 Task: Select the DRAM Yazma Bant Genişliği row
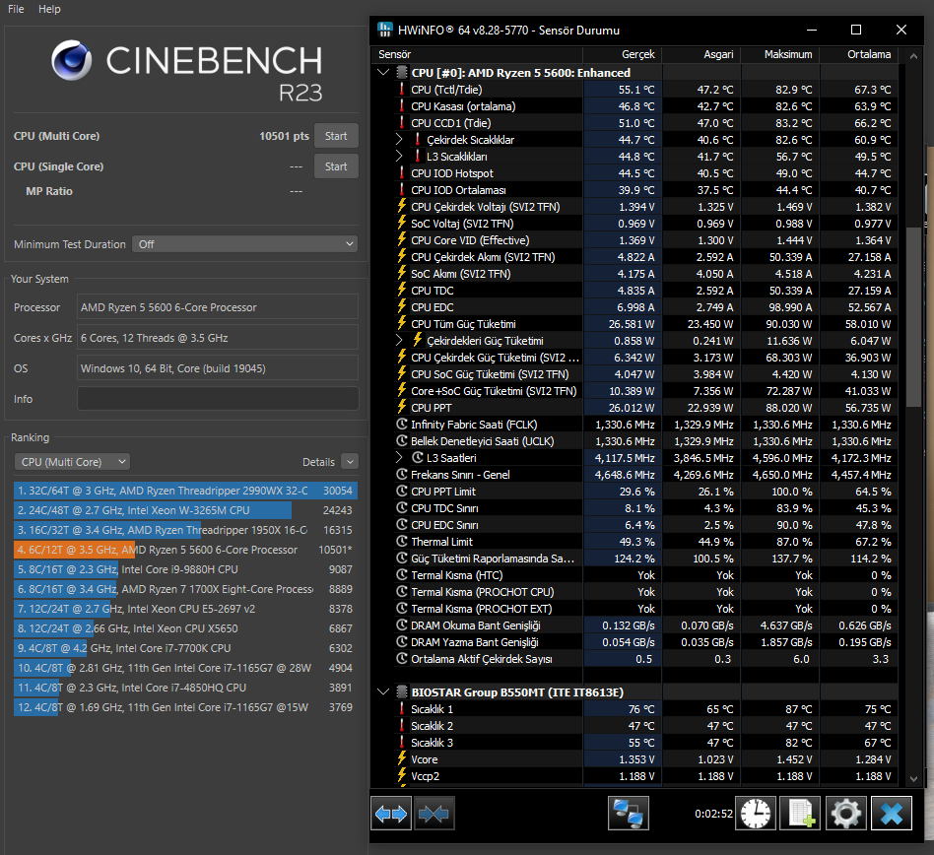tap(634, 642)
